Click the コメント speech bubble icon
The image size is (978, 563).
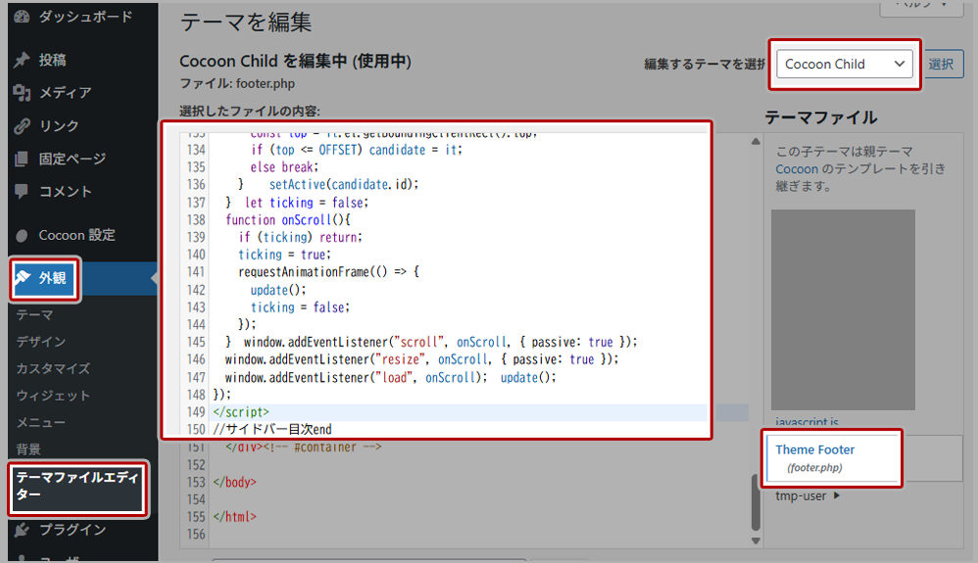pos(22,192)
